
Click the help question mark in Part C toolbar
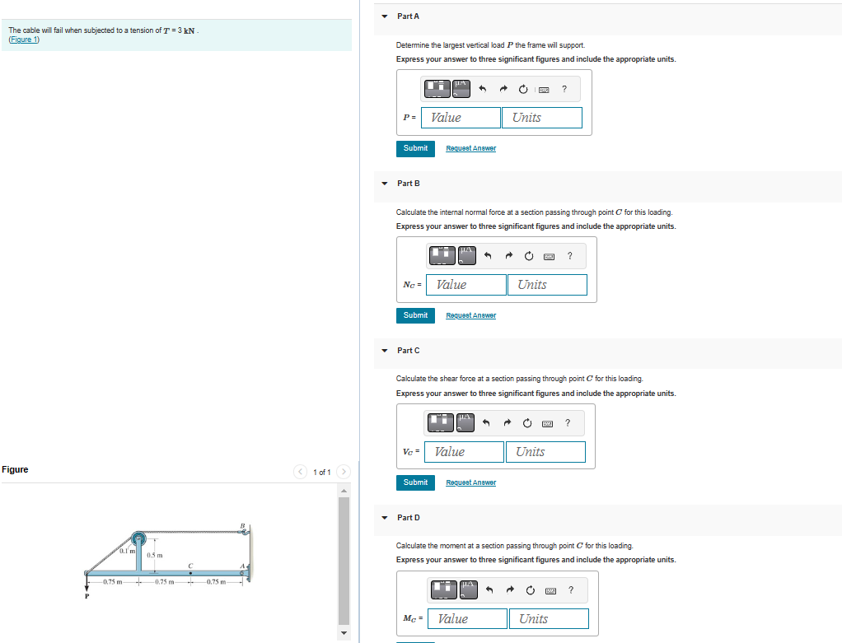tap(567, 423)
